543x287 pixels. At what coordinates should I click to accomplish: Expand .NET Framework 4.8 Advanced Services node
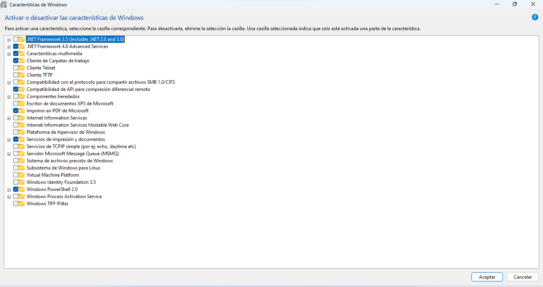[9, 47]
